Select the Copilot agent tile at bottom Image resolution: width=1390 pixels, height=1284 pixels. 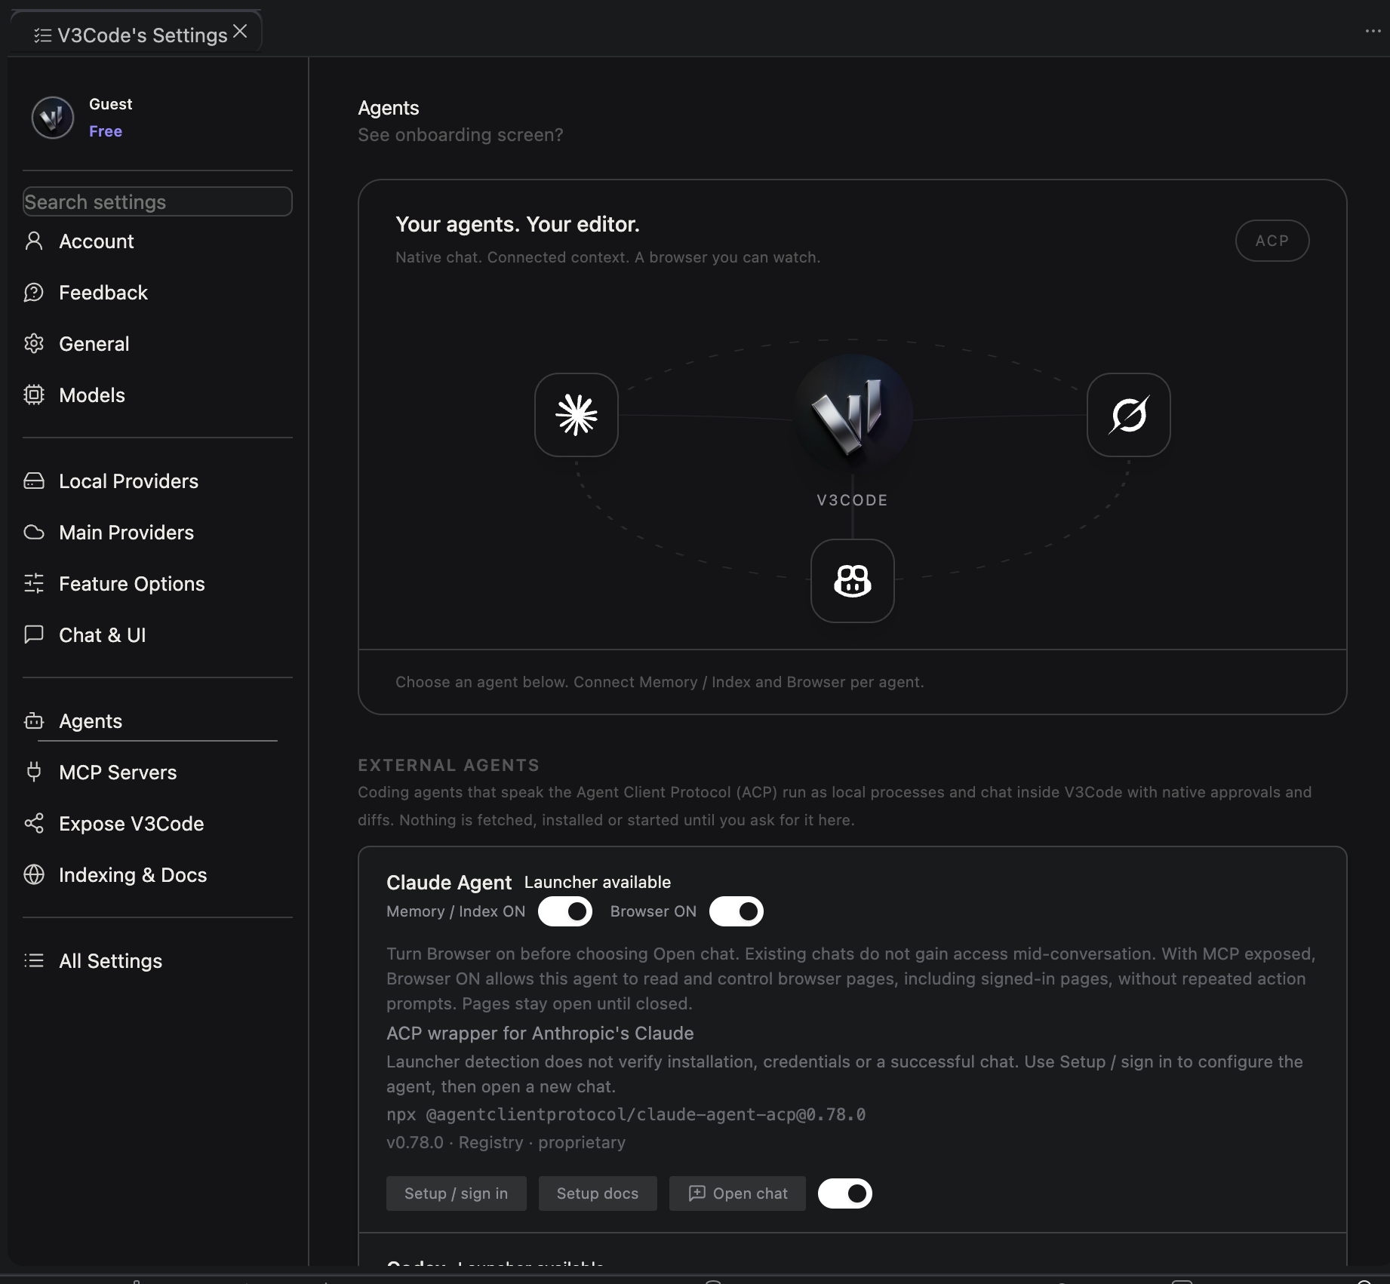(x=853, y=581)
